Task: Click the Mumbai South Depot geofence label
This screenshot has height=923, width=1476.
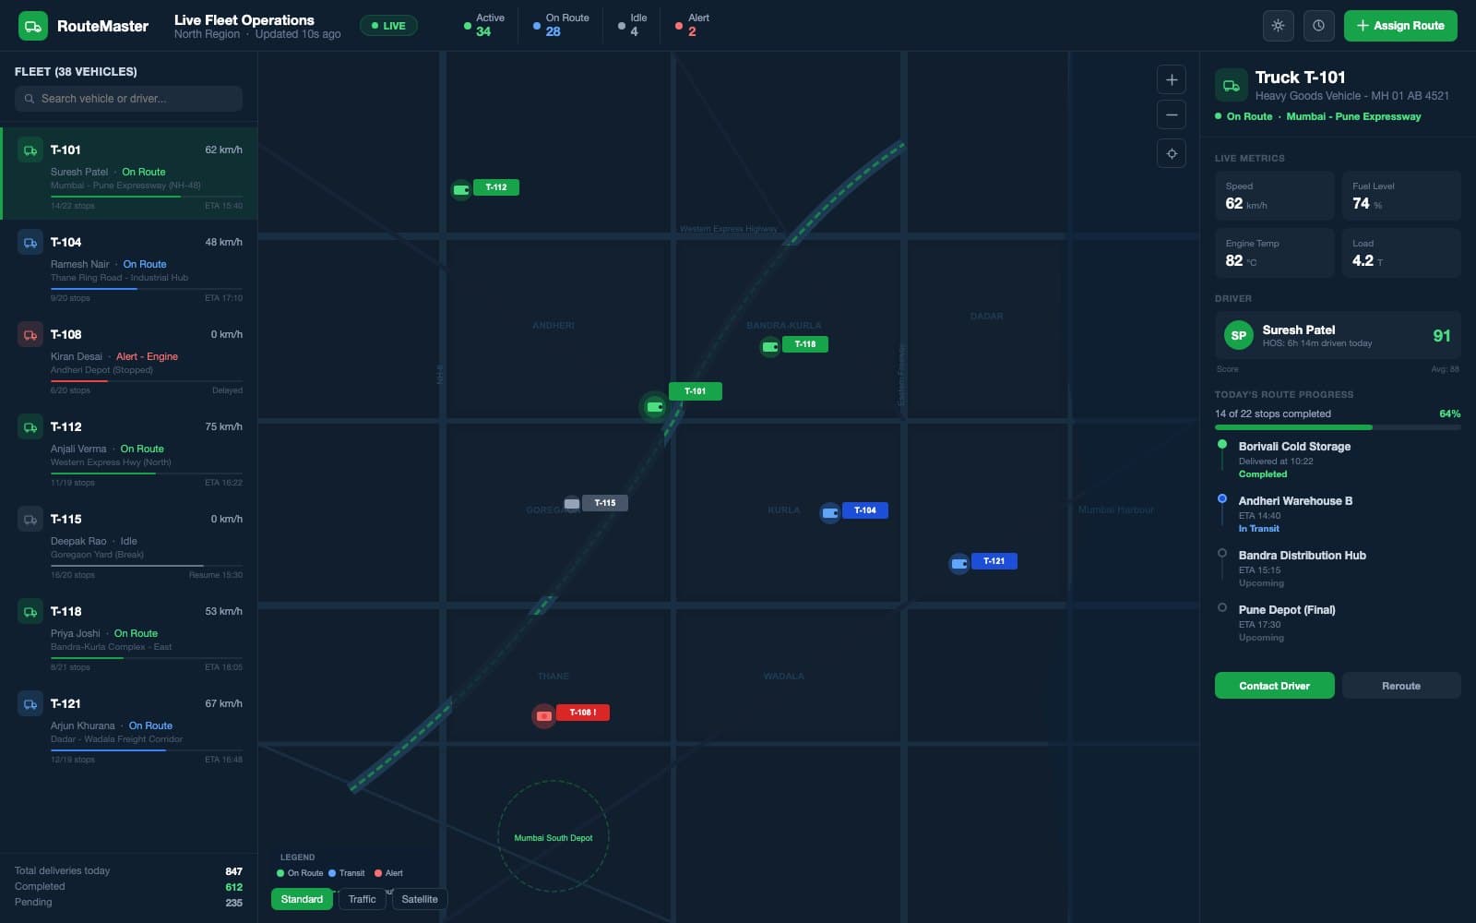Action: pos(553,838)
